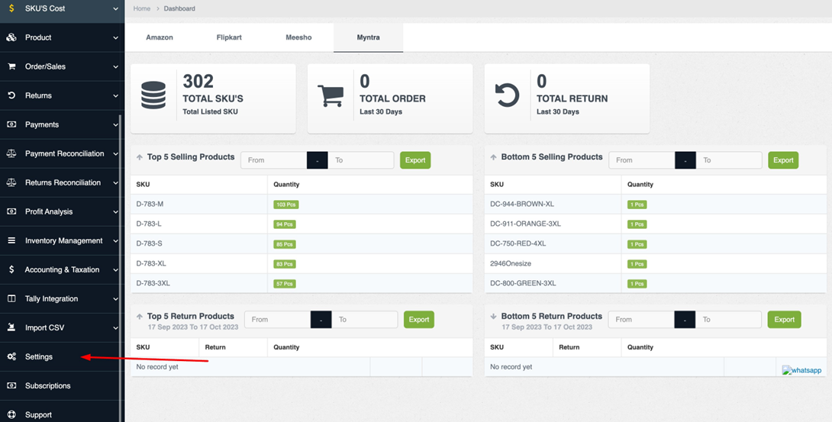Expand the Returns Reconciliation chevron
Viewport: 832px width, 422px height.
tap(116, 182)
